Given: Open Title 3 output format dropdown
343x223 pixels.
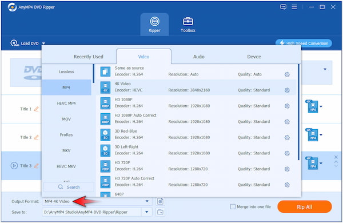Looking at the screenshot, I should [x=321, y=164].
